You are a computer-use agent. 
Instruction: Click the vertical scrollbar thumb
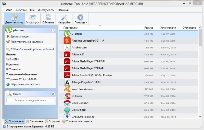tap(200, 37)
